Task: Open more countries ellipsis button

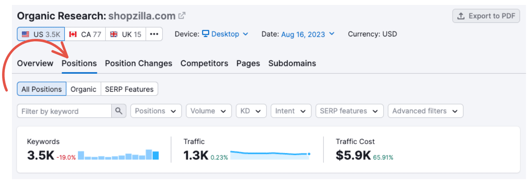Action: pos(154,34)
